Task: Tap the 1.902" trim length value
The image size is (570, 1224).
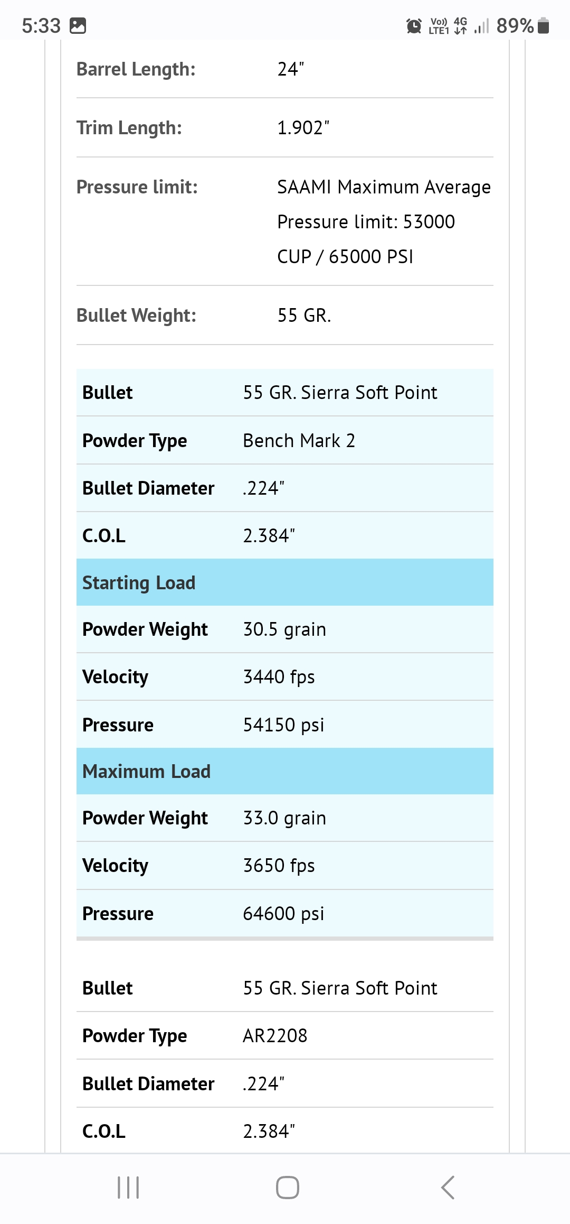Action: click(303, 128)
